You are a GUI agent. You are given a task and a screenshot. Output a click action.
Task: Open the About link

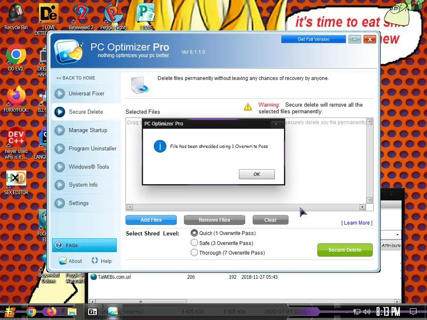(75, 261)
